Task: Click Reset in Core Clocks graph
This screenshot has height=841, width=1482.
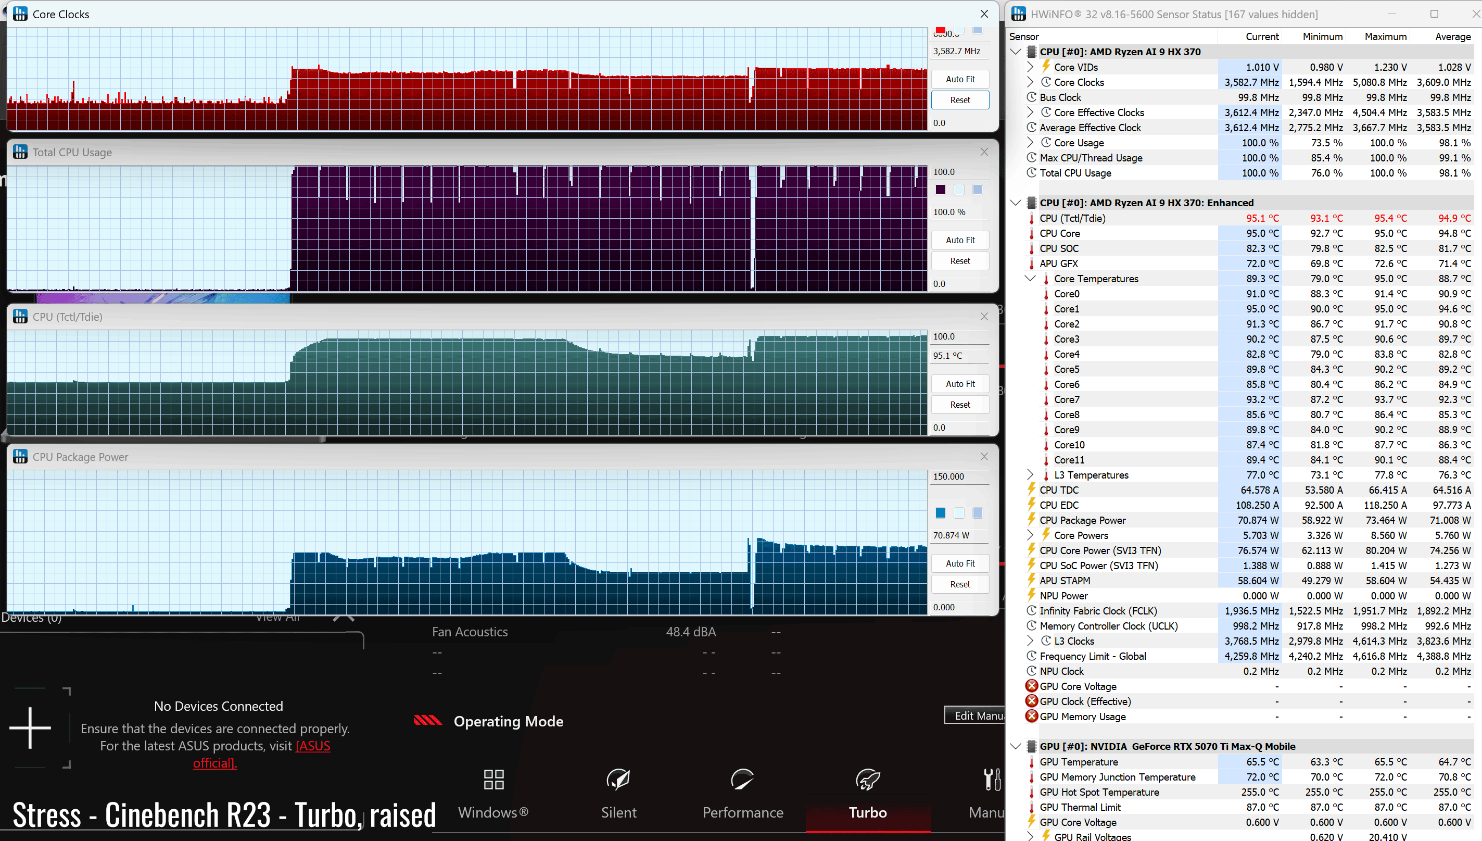Action: click(959, 100)
